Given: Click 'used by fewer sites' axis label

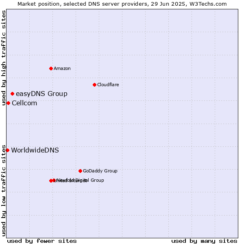Looking at the screenshot, I should (42, 241).
